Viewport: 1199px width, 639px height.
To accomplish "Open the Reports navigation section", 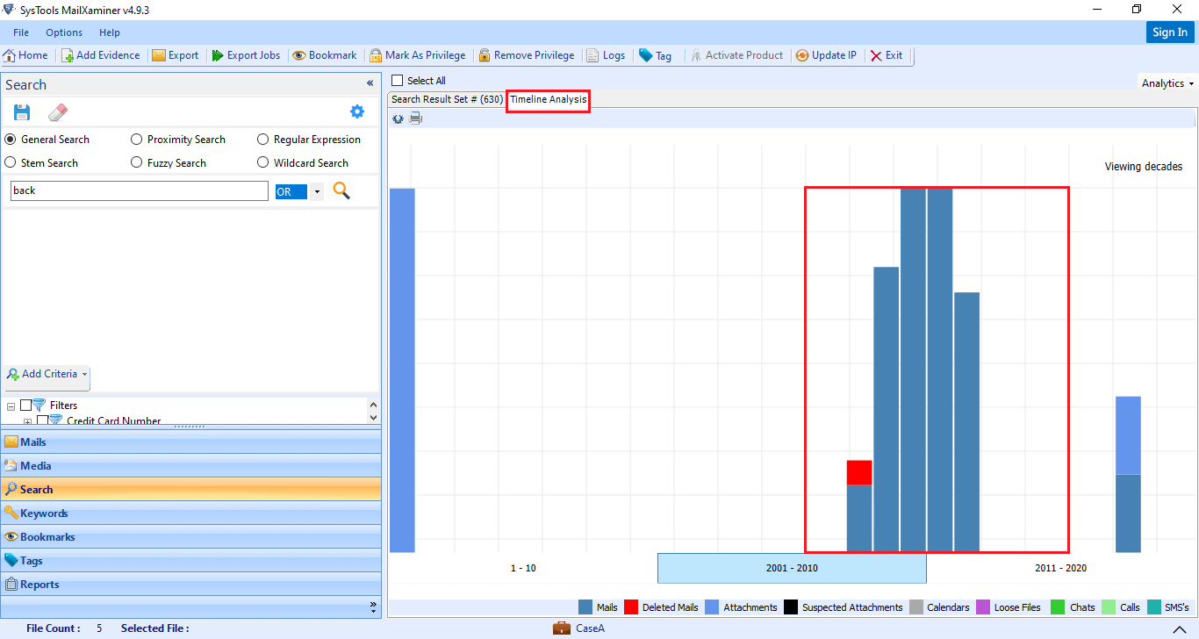I will (190, 585).
